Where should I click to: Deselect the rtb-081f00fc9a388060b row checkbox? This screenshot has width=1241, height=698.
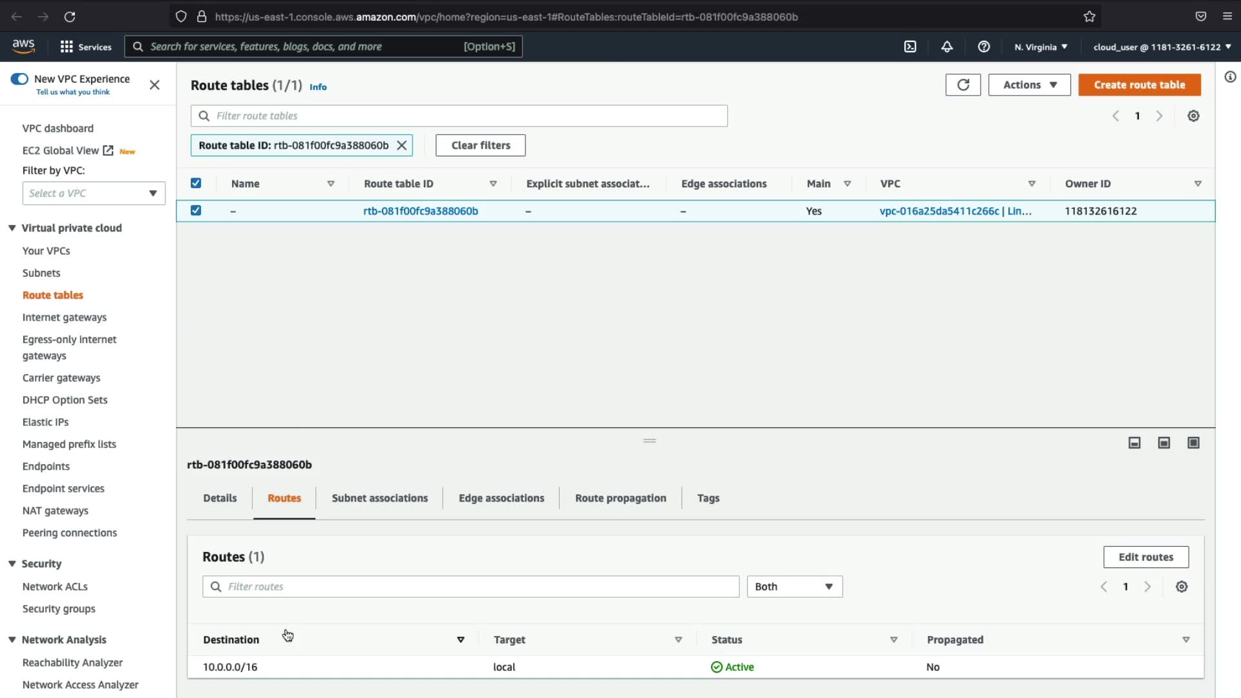tap(196, 211)
